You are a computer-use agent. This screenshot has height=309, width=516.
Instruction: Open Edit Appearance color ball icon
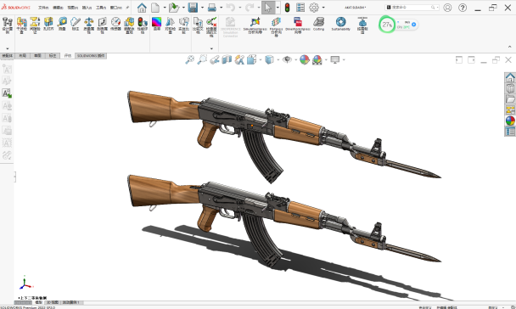point(305,59)
